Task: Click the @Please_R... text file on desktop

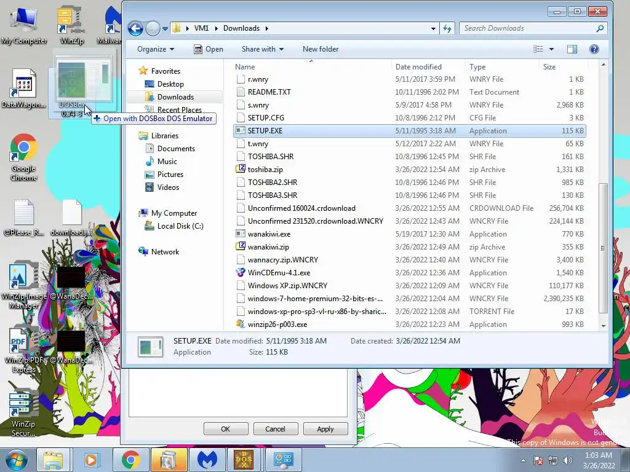Action: 24,218
